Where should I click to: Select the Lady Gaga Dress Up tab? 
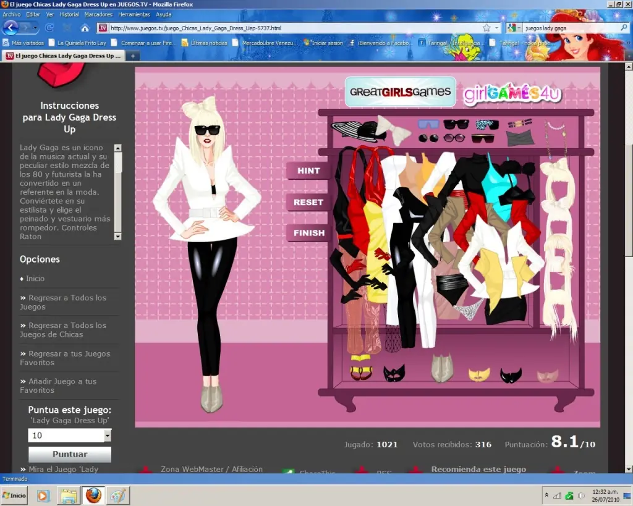(64, 56)
